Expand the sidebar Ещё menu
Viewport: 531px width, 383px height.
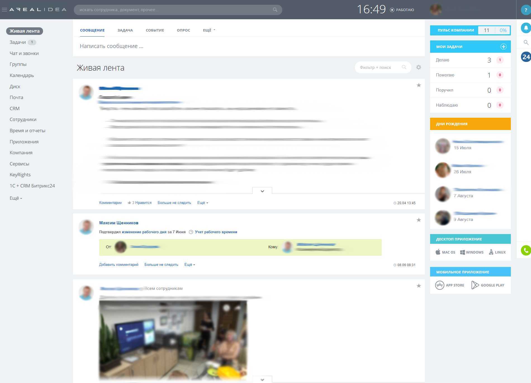16,198
